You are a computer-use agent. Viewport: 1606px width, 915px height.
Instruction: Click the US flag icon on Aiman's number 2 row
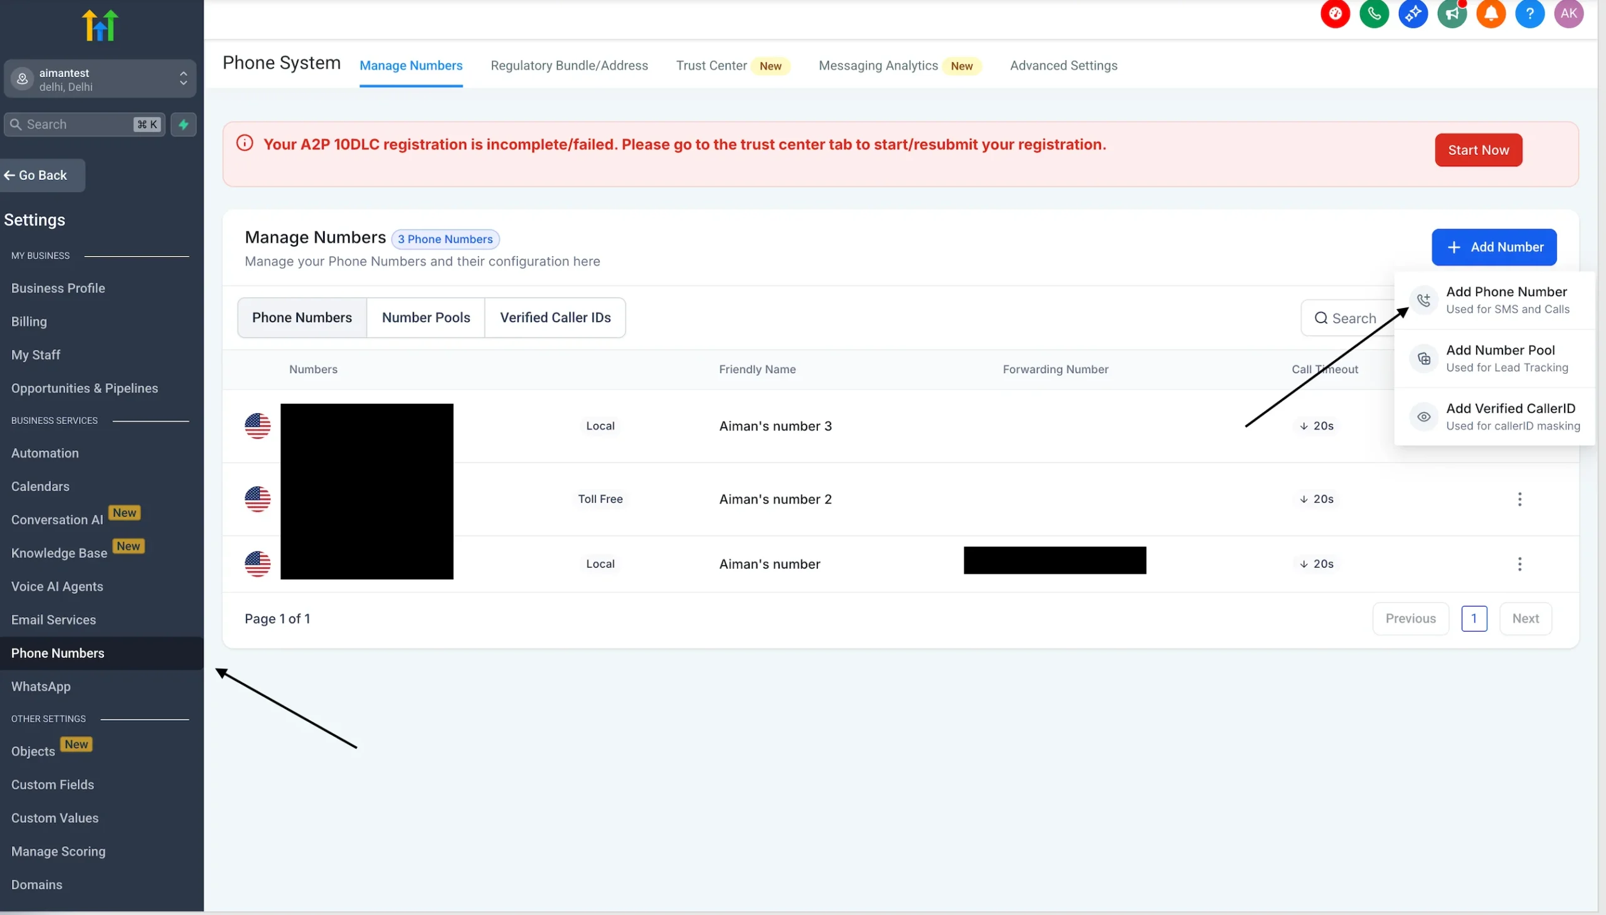(257, 499)
